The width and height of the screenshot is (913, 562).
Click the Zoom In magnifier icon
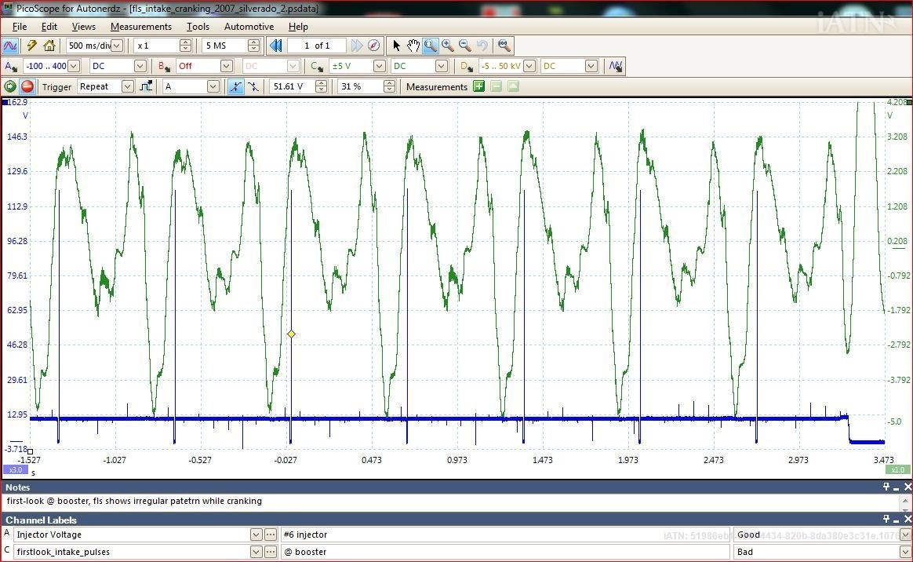pos(447,46)
